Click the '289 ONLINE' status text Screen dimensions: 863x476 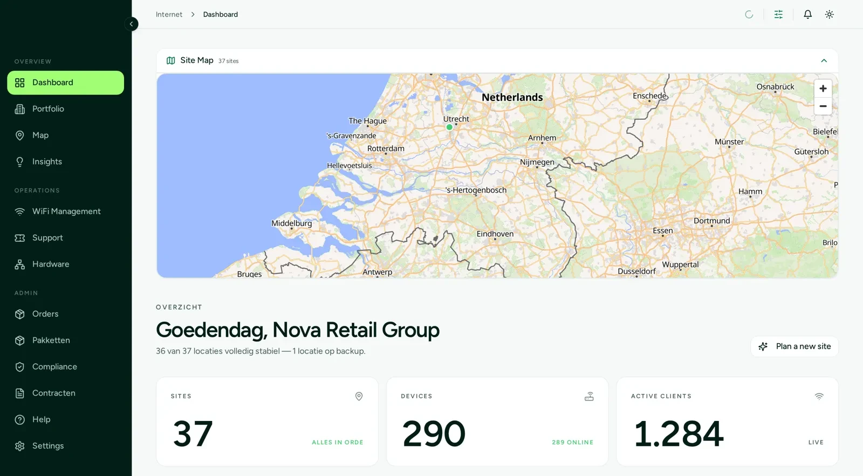[x=572, y=443]
